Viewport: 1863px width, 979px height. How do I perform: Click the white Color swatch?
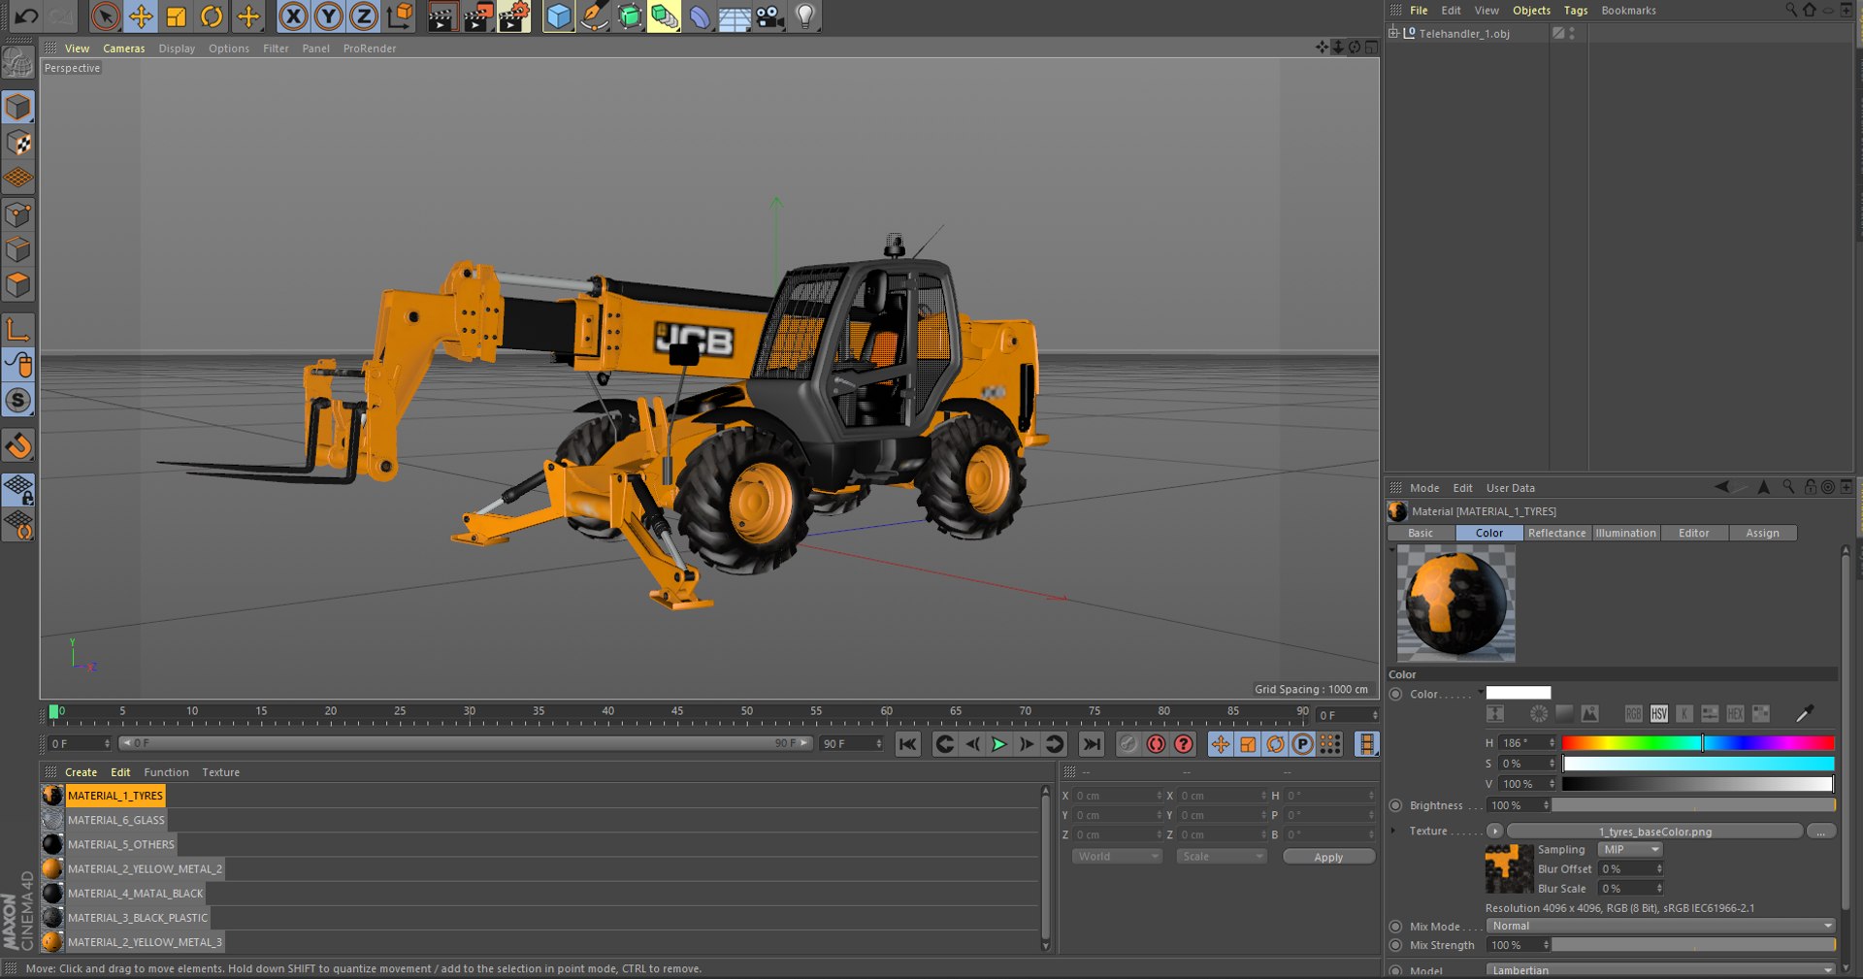point(1519,693)
